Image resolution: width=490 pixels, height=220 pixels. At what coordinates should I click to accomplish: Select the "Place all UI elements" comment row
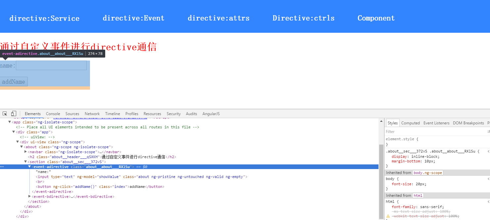pyautogui.click(x=108, y=127)
